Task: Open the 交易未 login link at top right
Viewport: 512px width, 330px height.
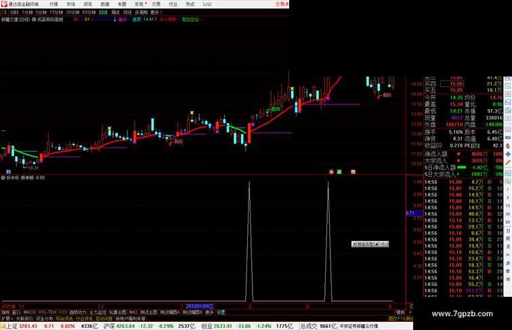Action: pos(282,4)
